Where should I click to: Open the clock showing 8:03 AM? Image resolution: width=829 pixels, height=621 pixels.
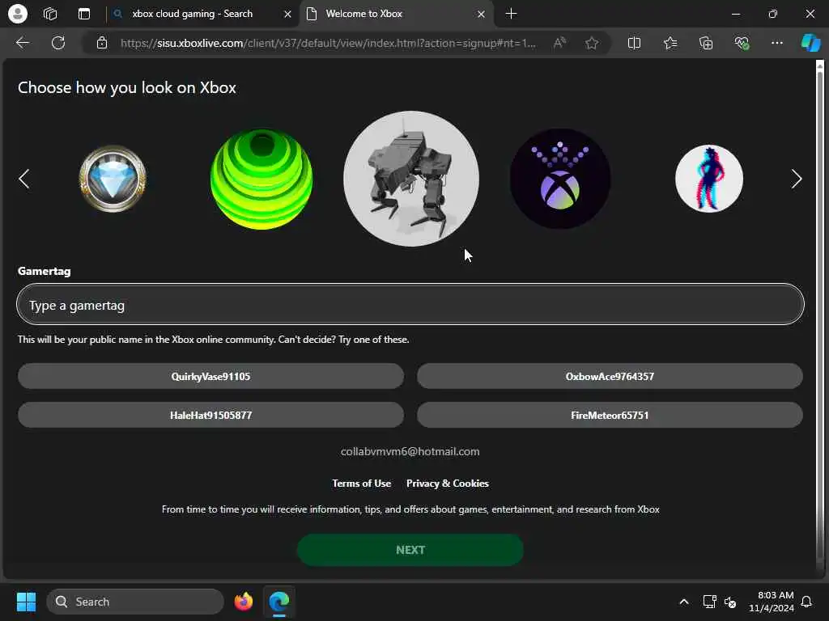tap(772, 602)
